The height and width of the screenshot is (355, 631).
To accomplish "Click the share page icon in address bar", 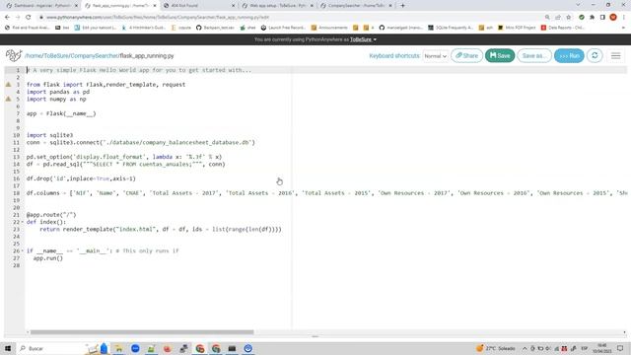I will [x=558, y=18].
